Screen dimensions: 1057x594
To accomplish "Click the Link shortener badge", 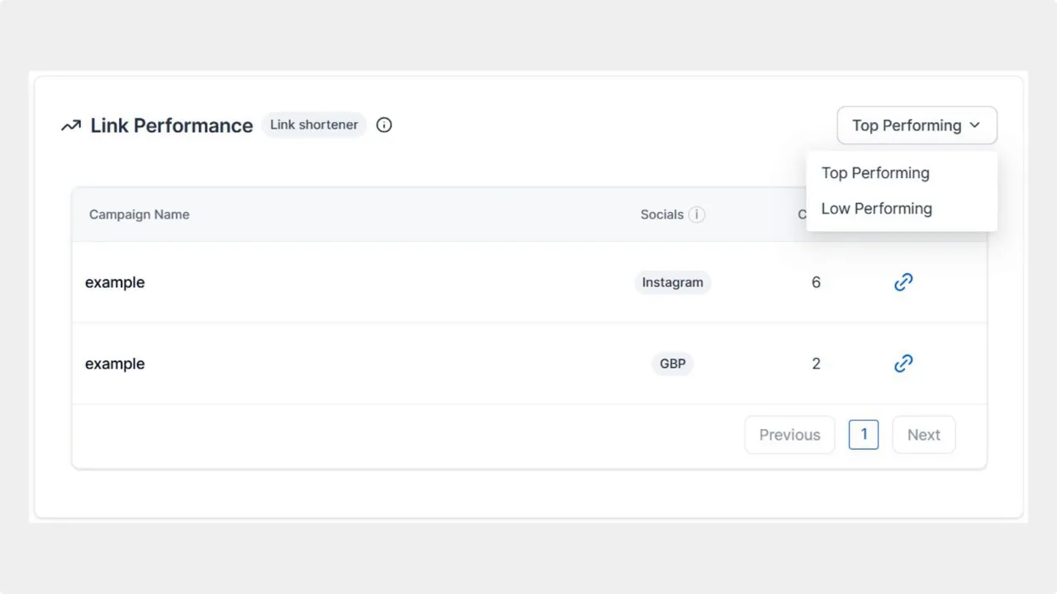I will (314, 125).
